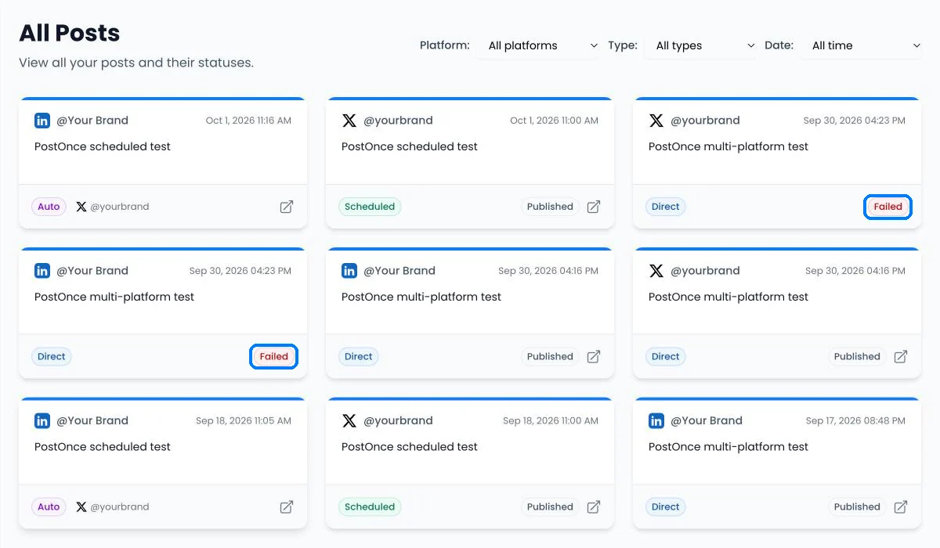Click X logo on Sep 18 11:00 AM post
940x548 pixels.
click(x=349, y=421)
